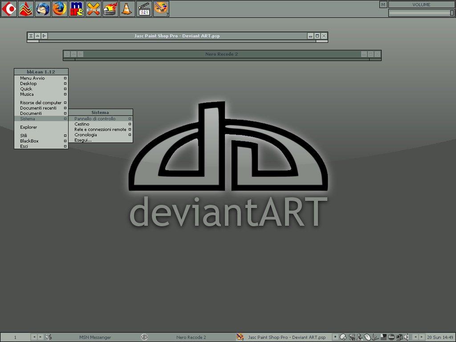Expand arrow marker next to Cronologia

pos(130,135)
